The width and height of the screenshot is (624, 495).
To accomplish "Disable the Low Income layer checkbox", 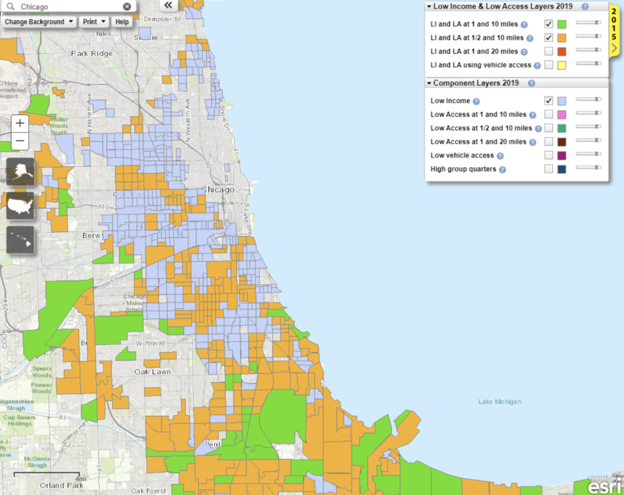I will (548, 100).
